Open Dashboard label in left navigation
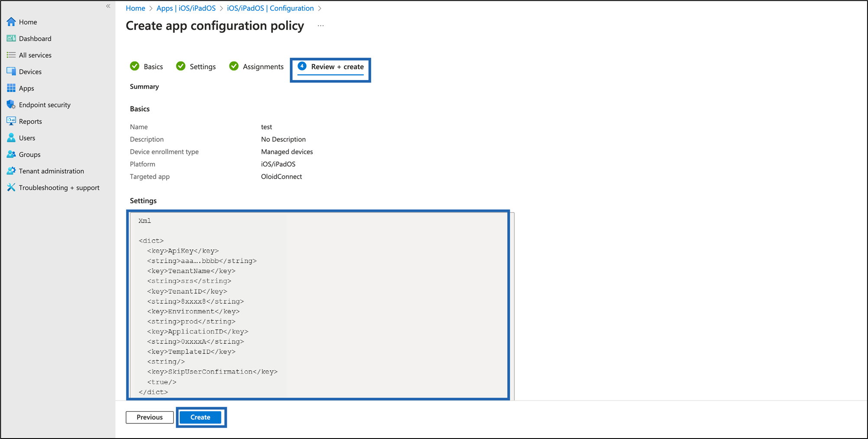This screenshot has width=868, height=439. click(x=35, y=38)
